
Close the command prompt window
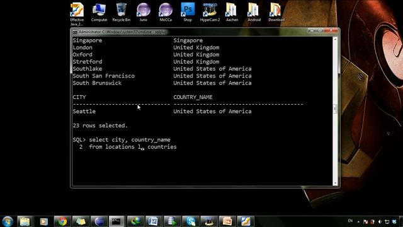tap(331, 30)
